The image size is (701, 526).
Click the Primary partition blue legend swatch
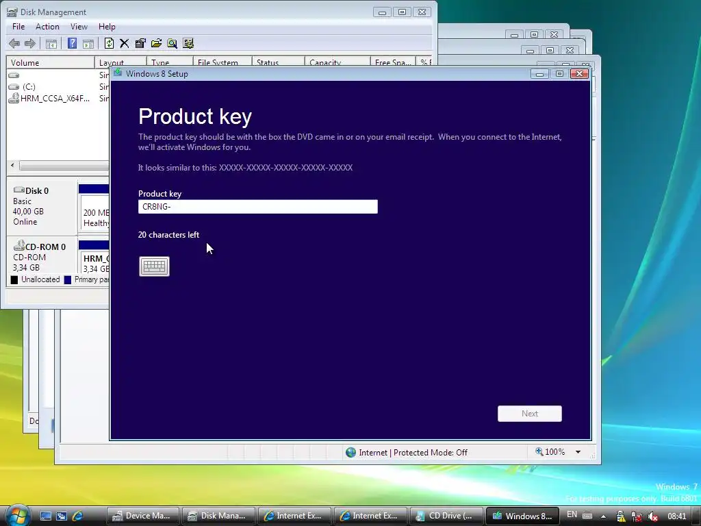point(68,279)
